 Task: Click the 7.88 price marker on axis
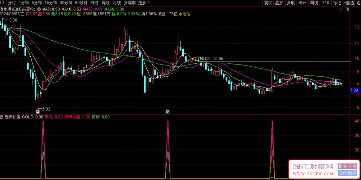355,90
